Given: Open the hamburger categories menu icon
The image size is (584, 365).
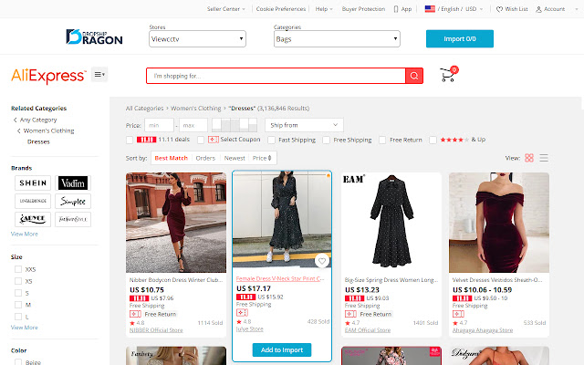Looking at the screenshot, I should tap(99, 75).
